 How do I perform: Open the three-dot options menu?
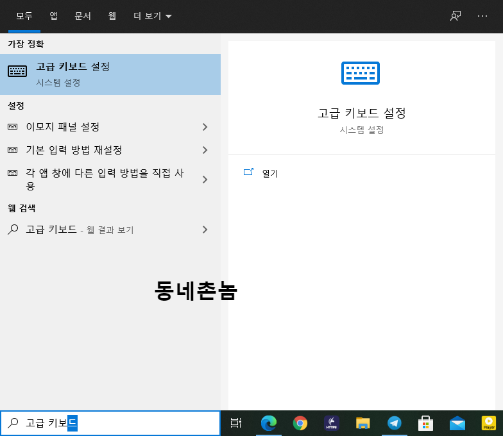[482, 16]
